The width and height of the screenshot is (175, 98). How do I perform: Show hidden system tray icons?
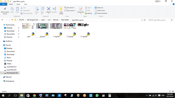(x=147, y=95)
